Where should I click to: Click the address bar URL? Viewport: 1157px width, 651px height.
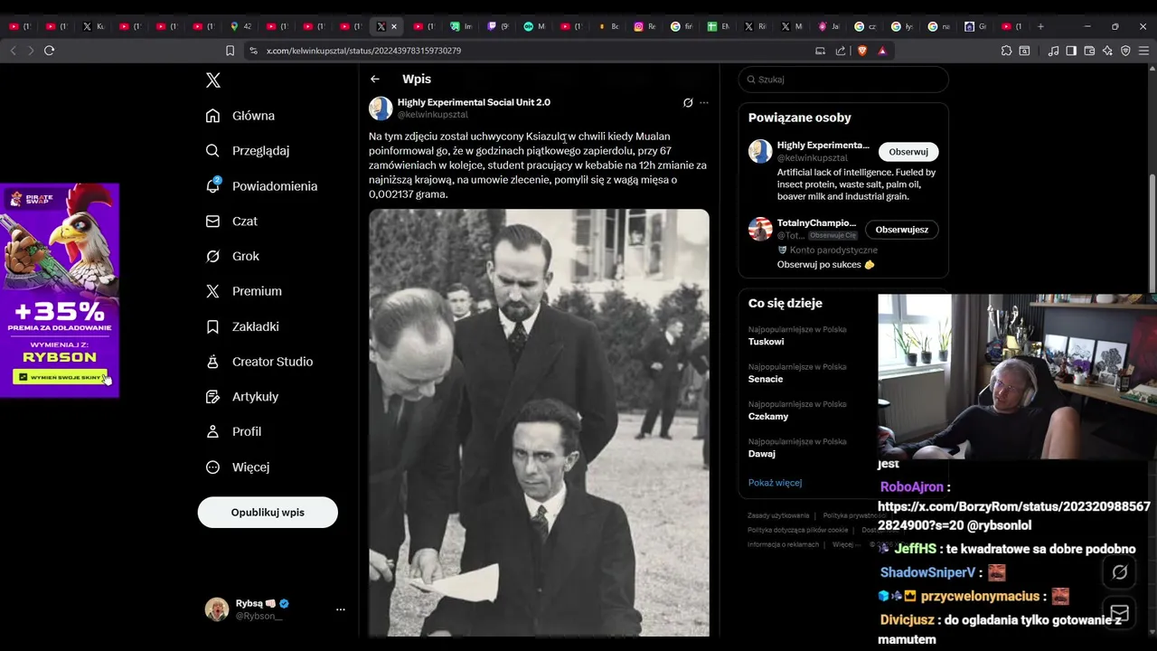coord(363,51)
